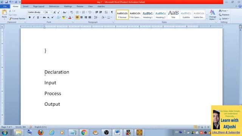Viewport: 242px width, 136px height.
Task: Open the Windows Start menu
Action: click(5, 133)
